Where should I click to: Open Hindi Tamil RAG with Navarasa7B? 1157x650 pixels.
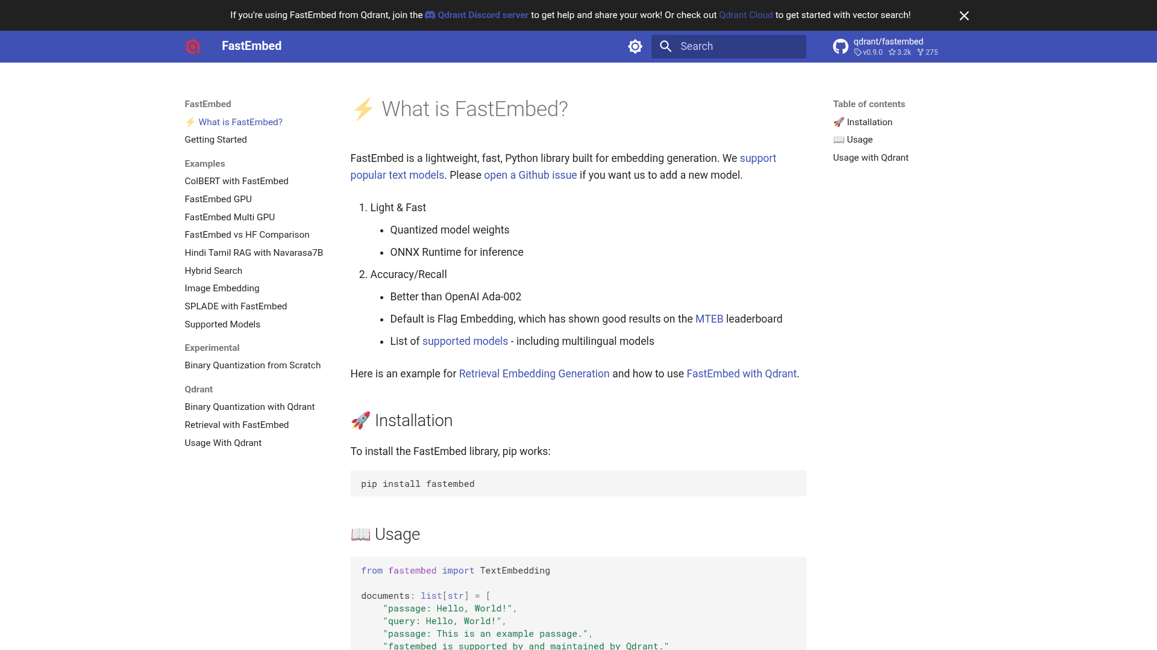[x=254, y=253]
